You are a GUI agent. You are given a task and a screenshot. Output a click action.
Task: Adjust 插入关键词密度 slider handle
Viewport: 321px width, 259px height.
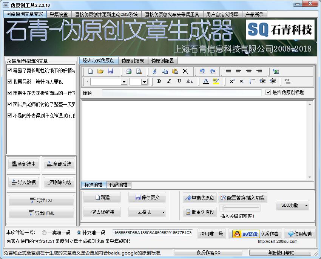point(222,208)
